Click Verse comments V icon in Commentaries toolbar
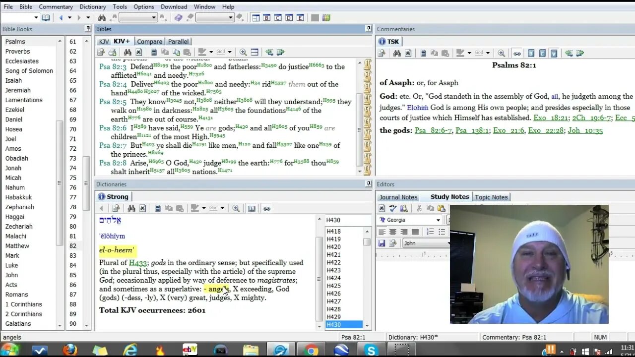The width and height of the screenshot is (635, 357). click(x=554, y=53)
